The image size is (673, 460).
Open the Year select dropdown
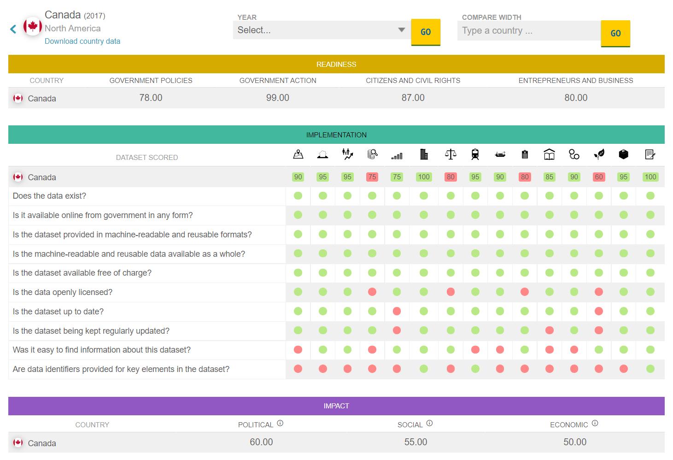(x=321, y=30)
